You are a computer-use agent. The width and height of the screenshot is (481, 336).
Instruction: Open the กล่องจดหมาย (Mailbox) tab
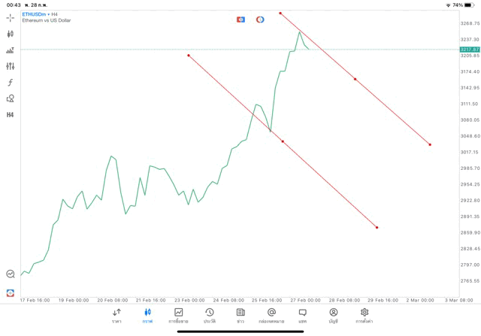271,316
